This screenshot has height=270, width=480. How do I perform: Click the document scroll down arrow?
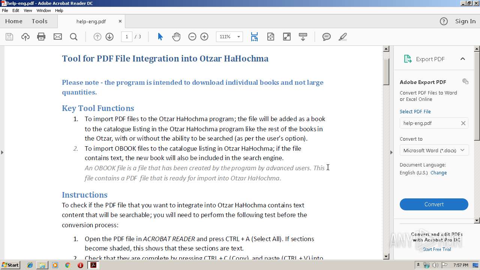[x=386, y=256]
